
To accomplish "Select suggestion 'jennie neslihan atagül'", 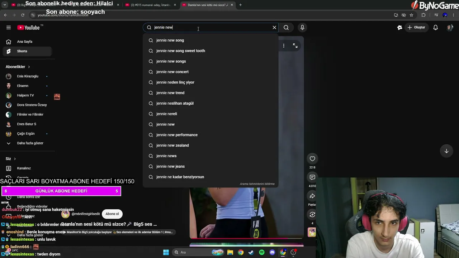I will point(210,103).
